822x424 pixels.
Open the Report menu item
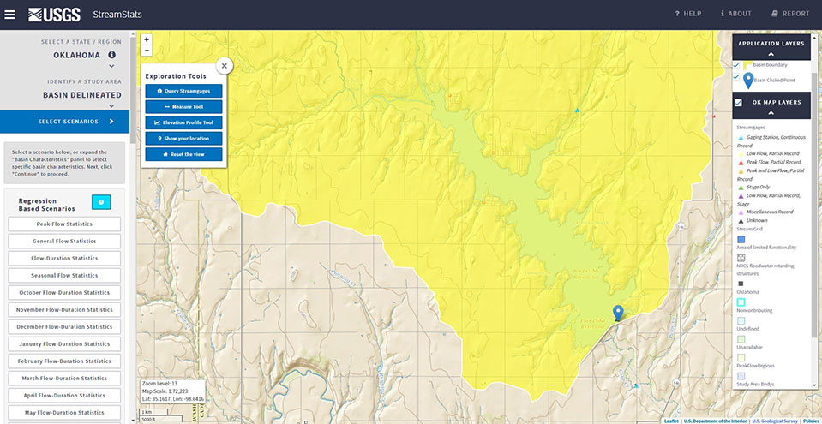tap(790, 14)
